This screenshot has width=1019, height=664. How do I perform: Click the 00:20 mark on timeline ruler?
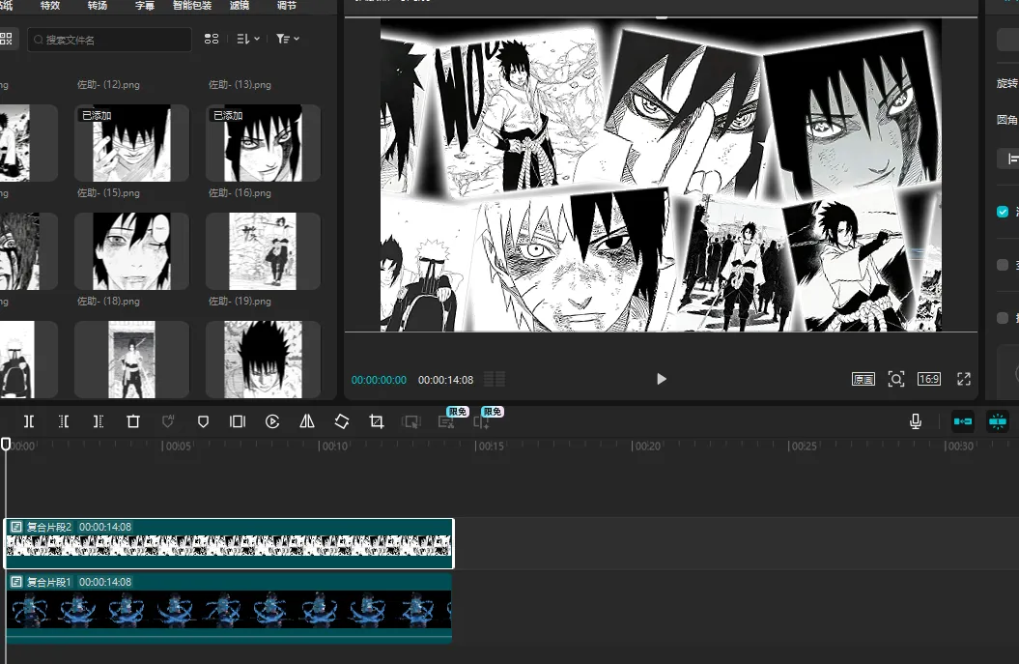pyautogui.click(x=646, y=447)
